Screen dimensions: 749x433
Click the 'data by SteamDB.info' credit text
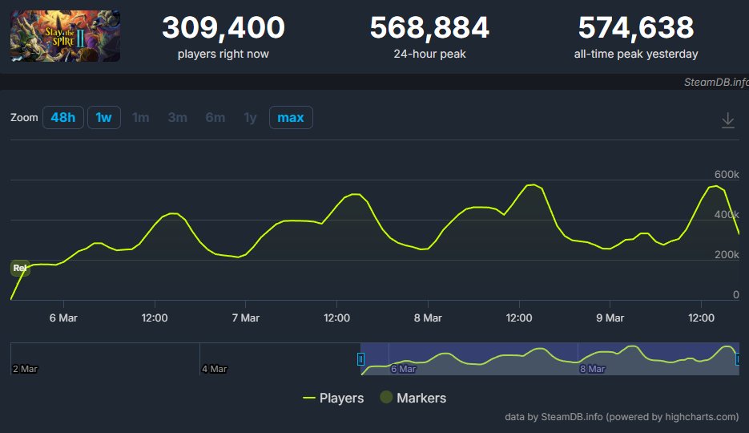point(622,417)
